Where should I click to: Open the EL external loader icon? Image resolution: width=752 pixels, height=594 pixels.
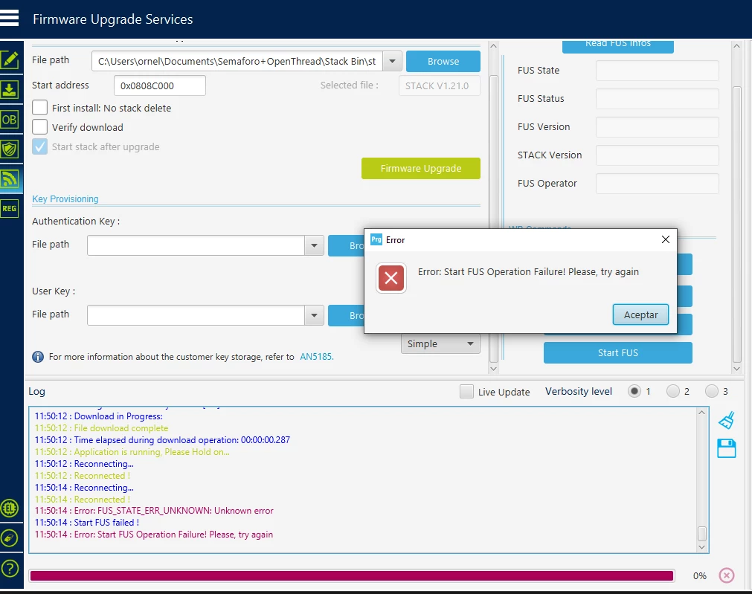tap(10, 509)
